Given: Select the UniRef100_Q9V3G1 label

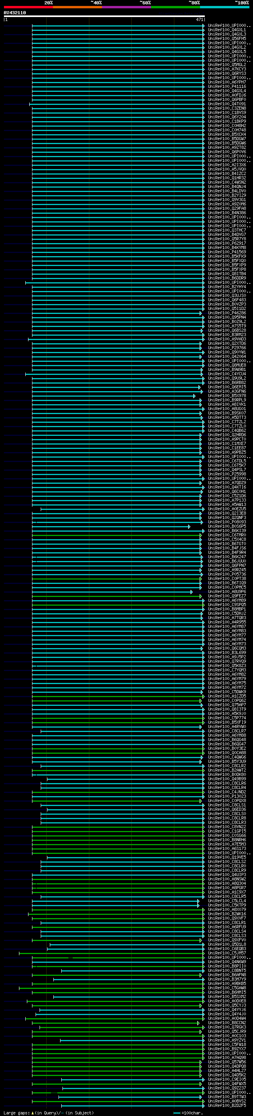Looking at the screenshot, I should 227,200.
